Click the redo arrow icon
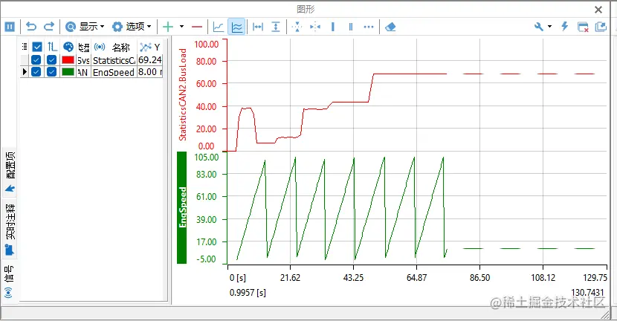This screenshot has height=321, width=617. tap(49, 27)
